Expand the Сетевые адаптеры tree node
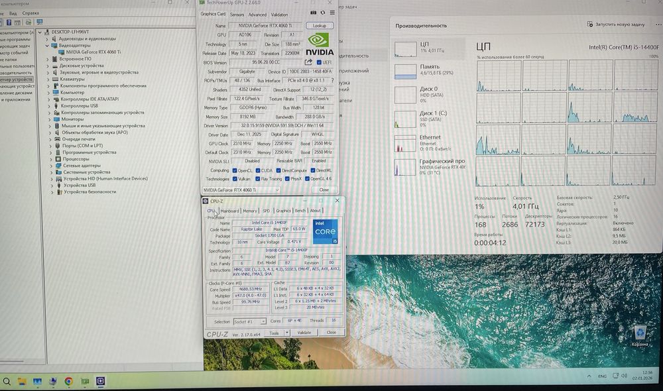663x391 pixels. coord(52,166)
